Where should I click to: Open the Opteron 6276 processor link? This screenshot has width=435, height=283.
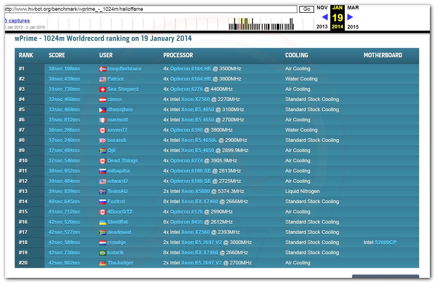pyautogui.click(x=186, y=89)
